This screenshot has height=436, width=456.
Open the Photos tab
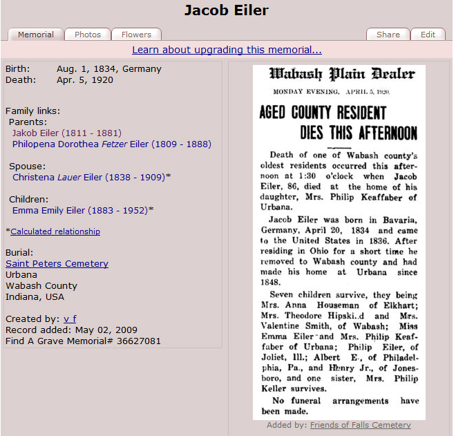click(88, 35)
